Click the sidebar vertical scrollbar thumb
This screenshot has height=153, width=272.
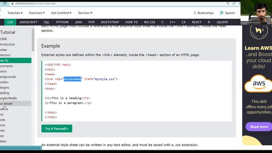(x=33, y=40)
